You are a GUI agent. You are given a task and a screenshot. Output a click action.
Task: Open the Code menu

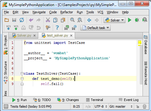(x=53, y=12)
